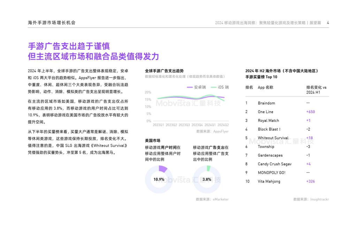Click the Township app name
Viewport: 357px width, 229px height.
[266, 147]
